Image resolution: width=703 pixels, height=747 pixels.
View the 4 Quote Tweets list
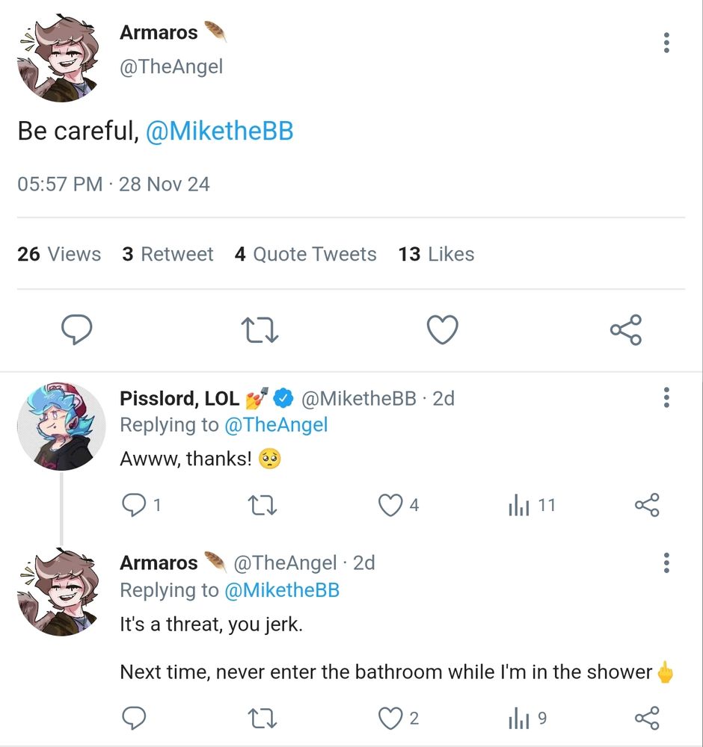(305, 254)
